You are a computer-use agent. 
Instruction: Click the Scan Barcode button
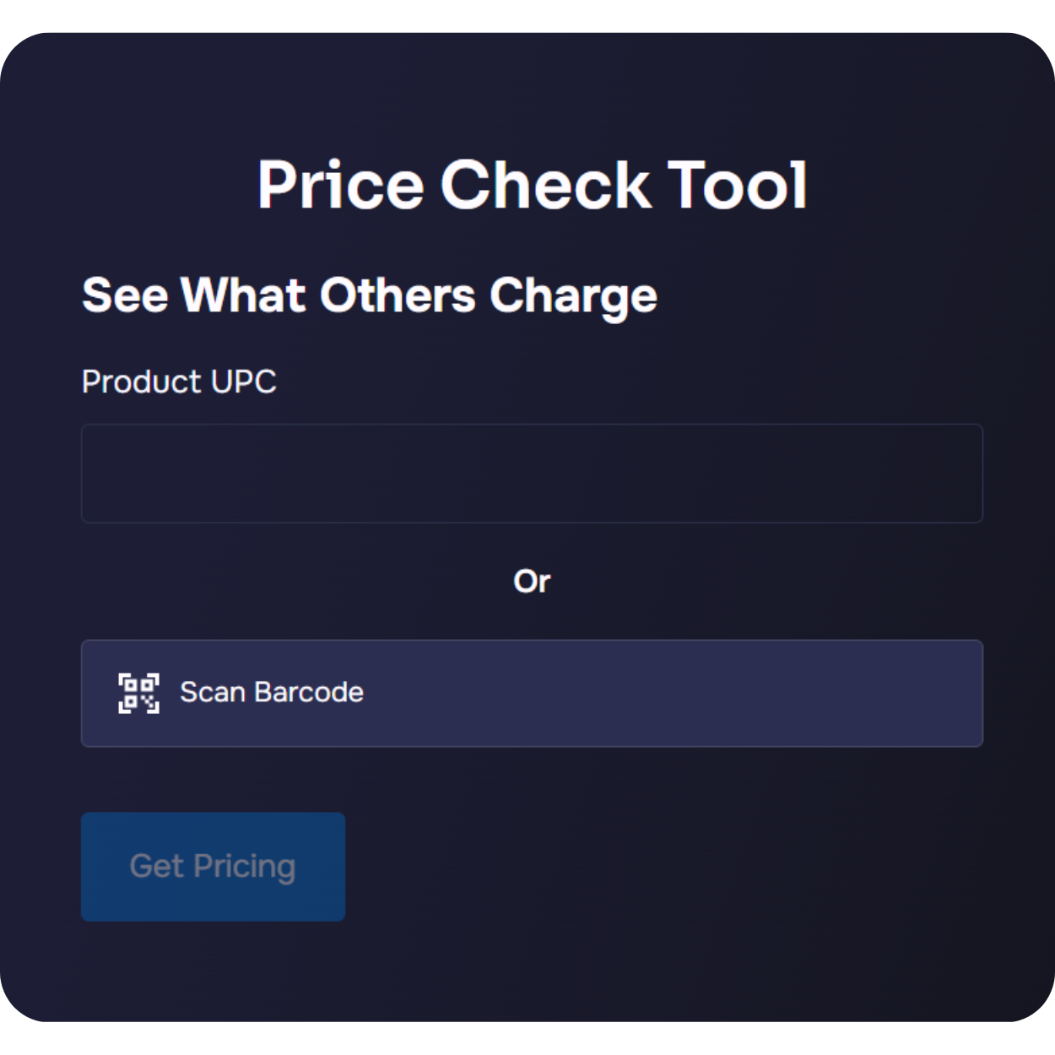click(x=532, y=693)
